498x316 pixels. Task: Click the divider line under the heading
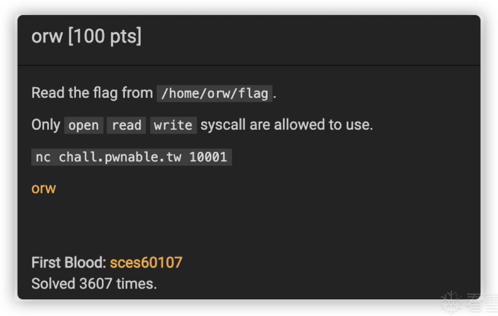coord(249,65)
